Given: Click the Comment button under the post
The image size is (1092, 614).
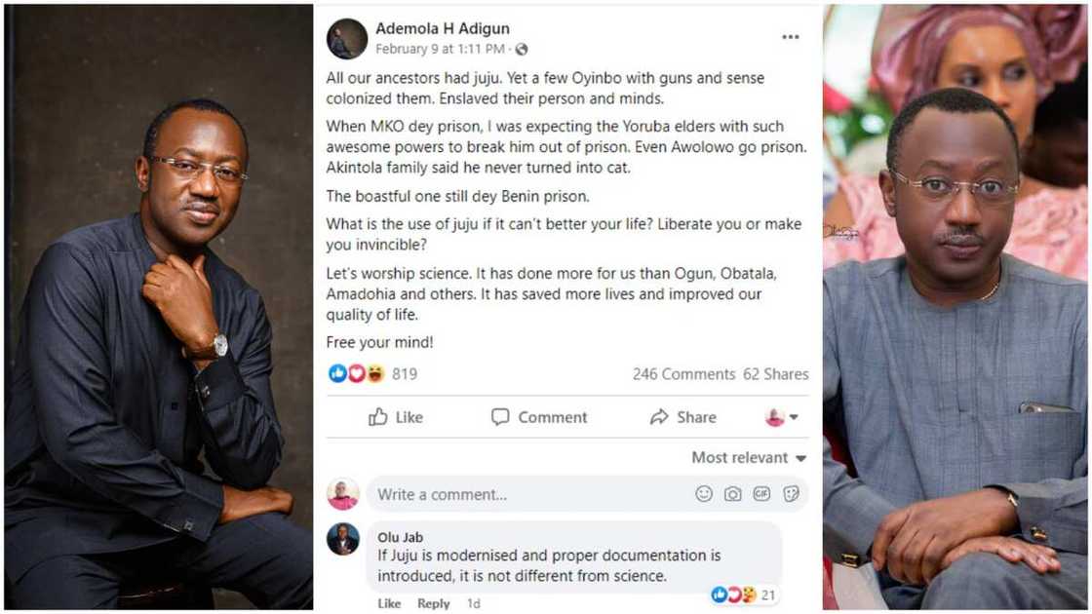Looking at the screenshot, I should (539, 417).
